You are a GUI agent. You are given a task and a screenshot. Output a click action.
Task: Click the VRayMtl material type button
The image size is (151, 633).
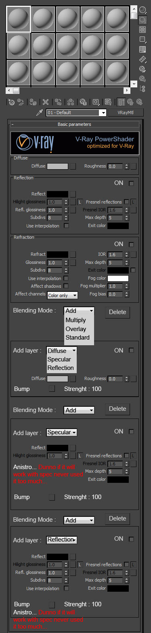126,113
